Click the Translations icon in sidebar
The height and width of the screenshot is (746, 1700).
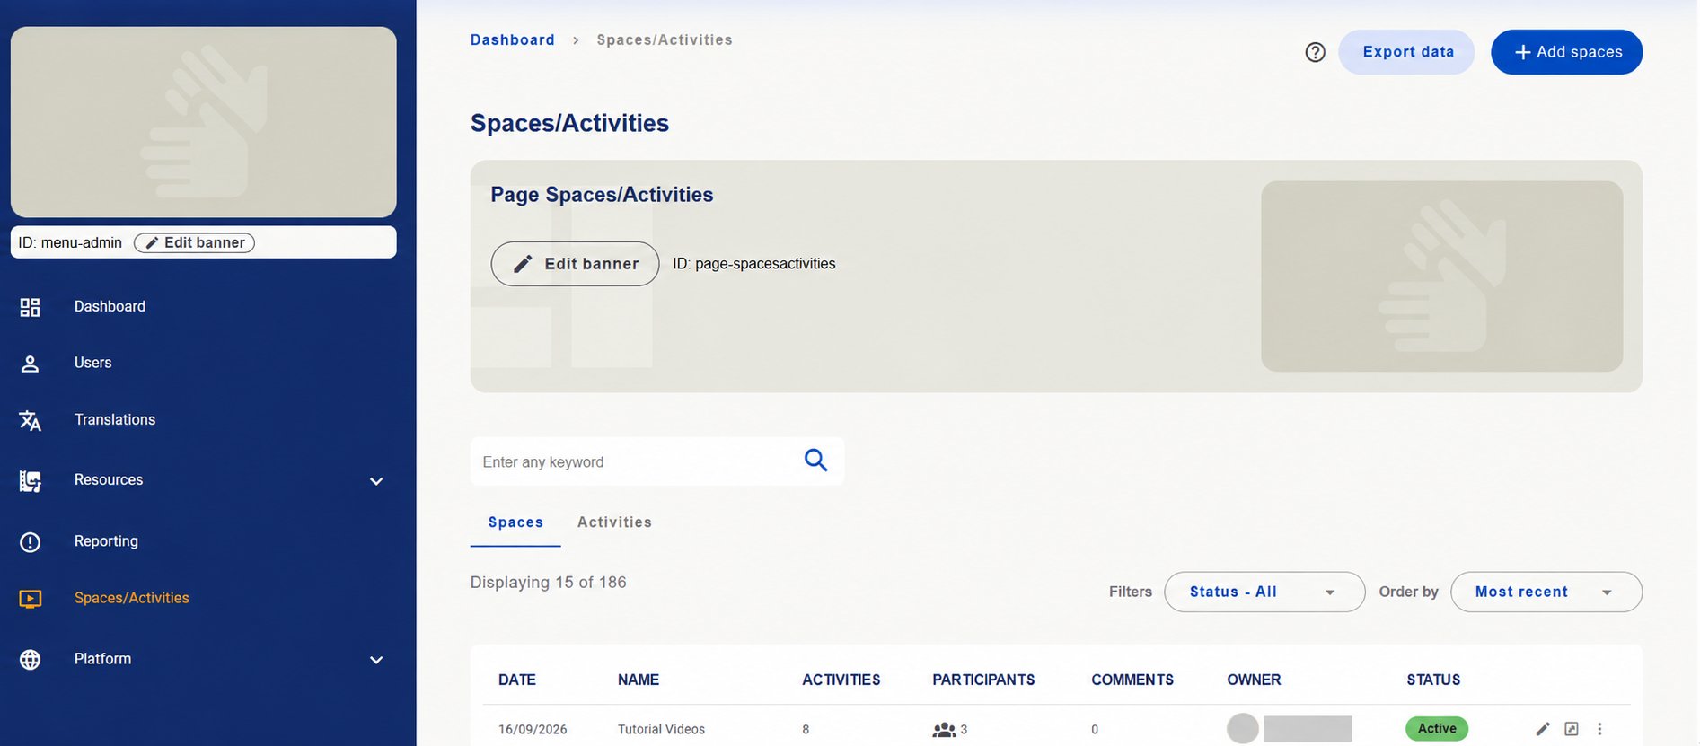[30, 420]
